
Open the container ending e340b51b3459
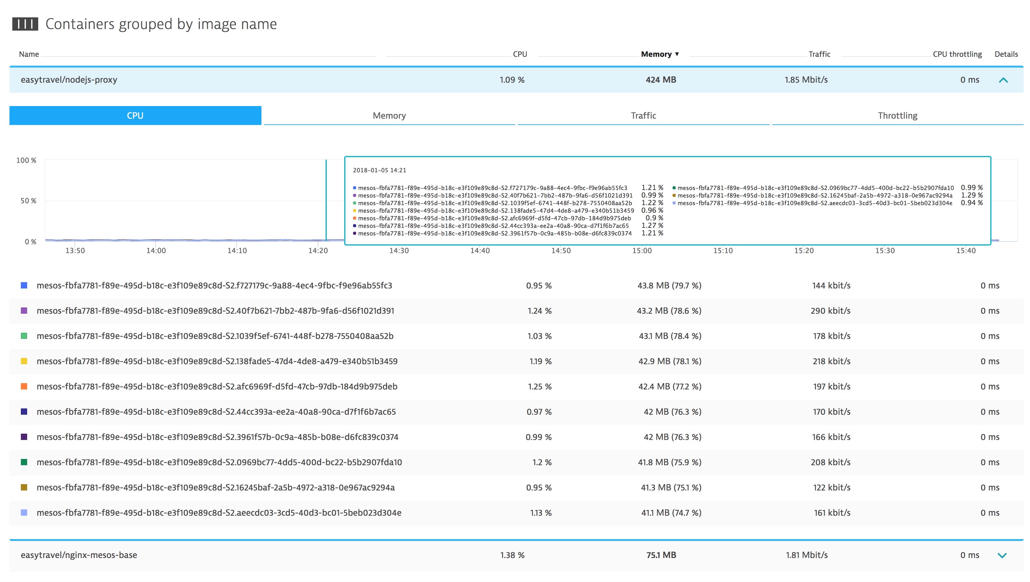[x=217, y=361]
